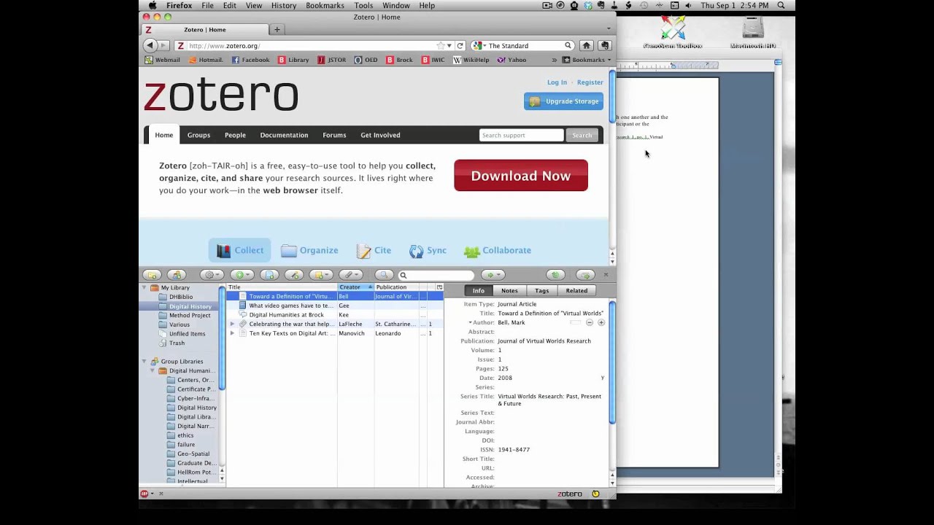Expand the Ten Key Texts item row
The width and height of the screenshot is (934, 525).
click(x=232, y=334)
